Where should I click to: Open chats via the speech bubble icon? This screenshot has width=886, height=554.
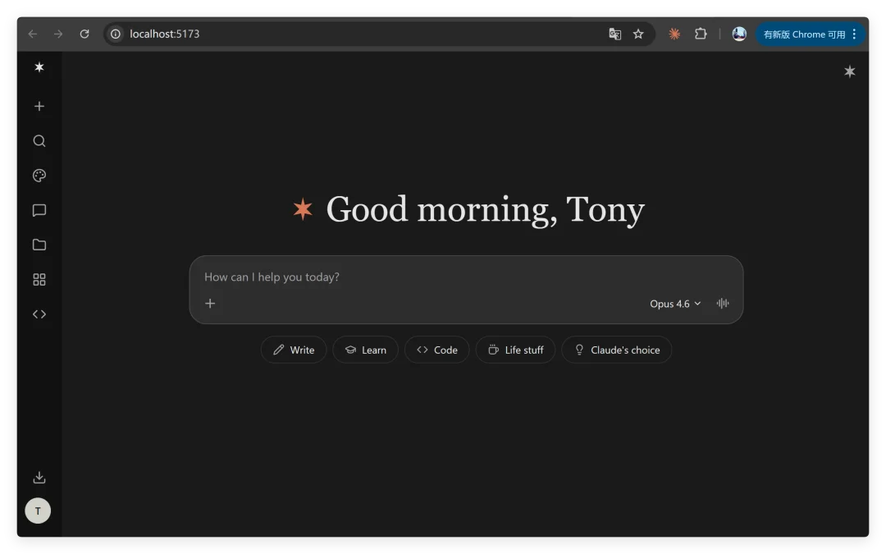click(39, 211)
